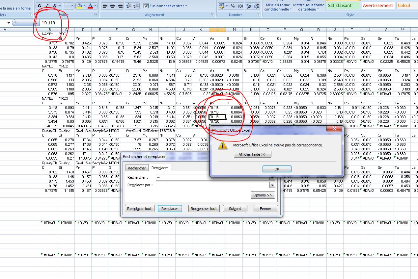Click the Remplacer button at dialog bottom

[170, 209]
